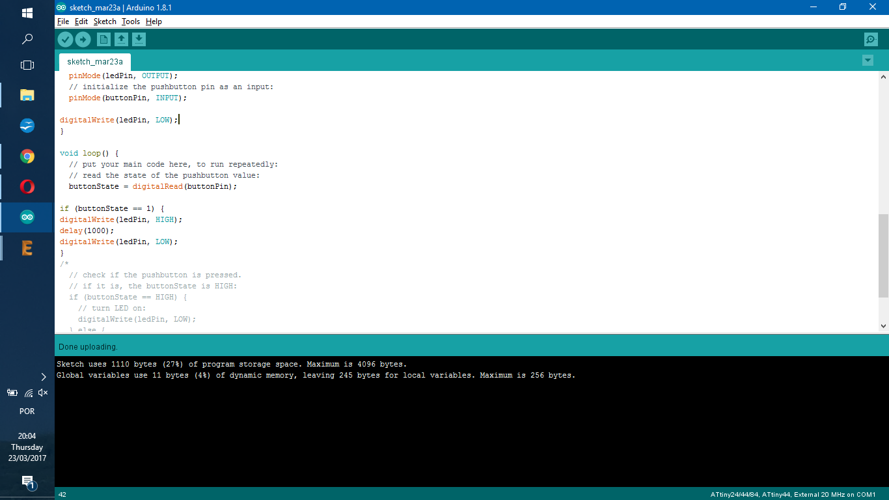The height and width of the screenshot is (500, 889).
Task: Open the orange E application on taskbar
Action: [x=27, y=248]
